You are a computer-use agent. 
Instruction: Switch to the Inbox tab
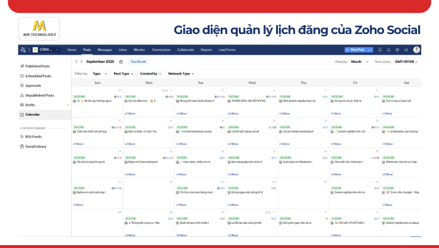[x=122, y=50]
